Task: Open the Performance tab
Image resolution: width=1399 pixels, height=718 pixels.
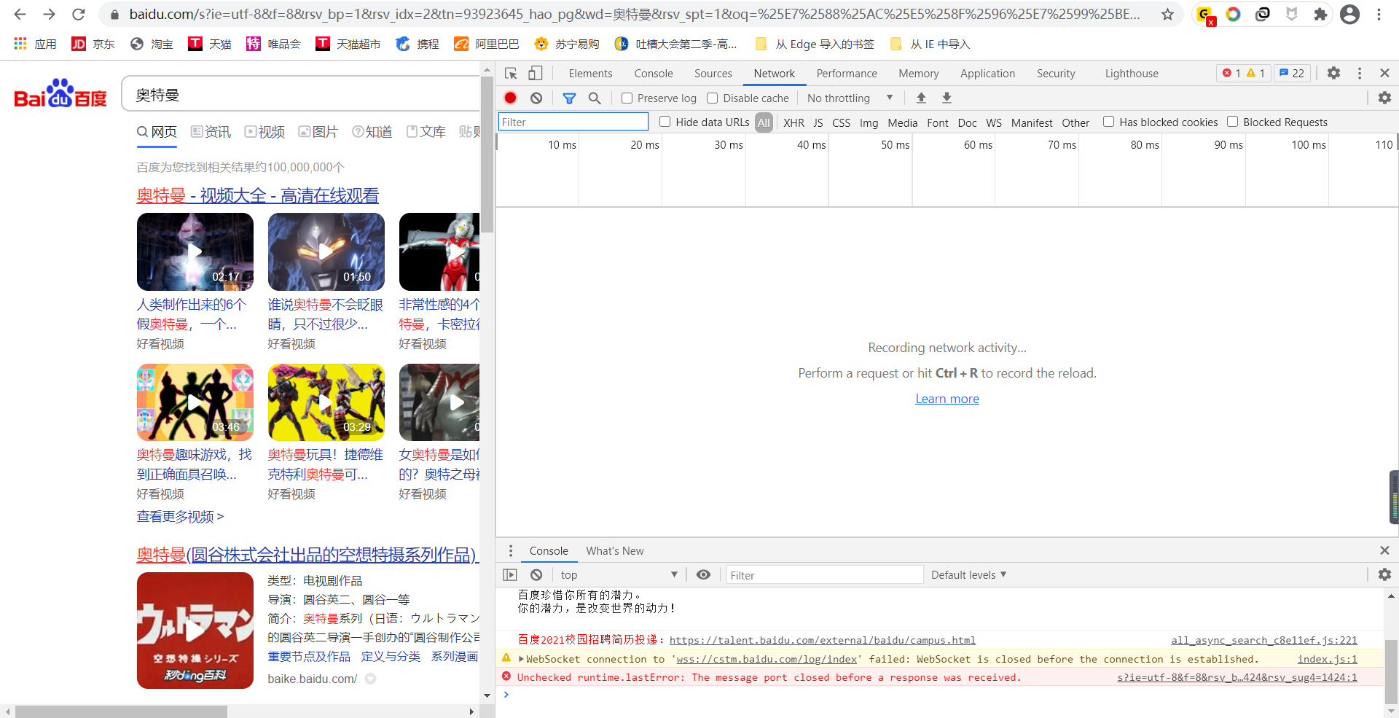Action: click(847, 73)
